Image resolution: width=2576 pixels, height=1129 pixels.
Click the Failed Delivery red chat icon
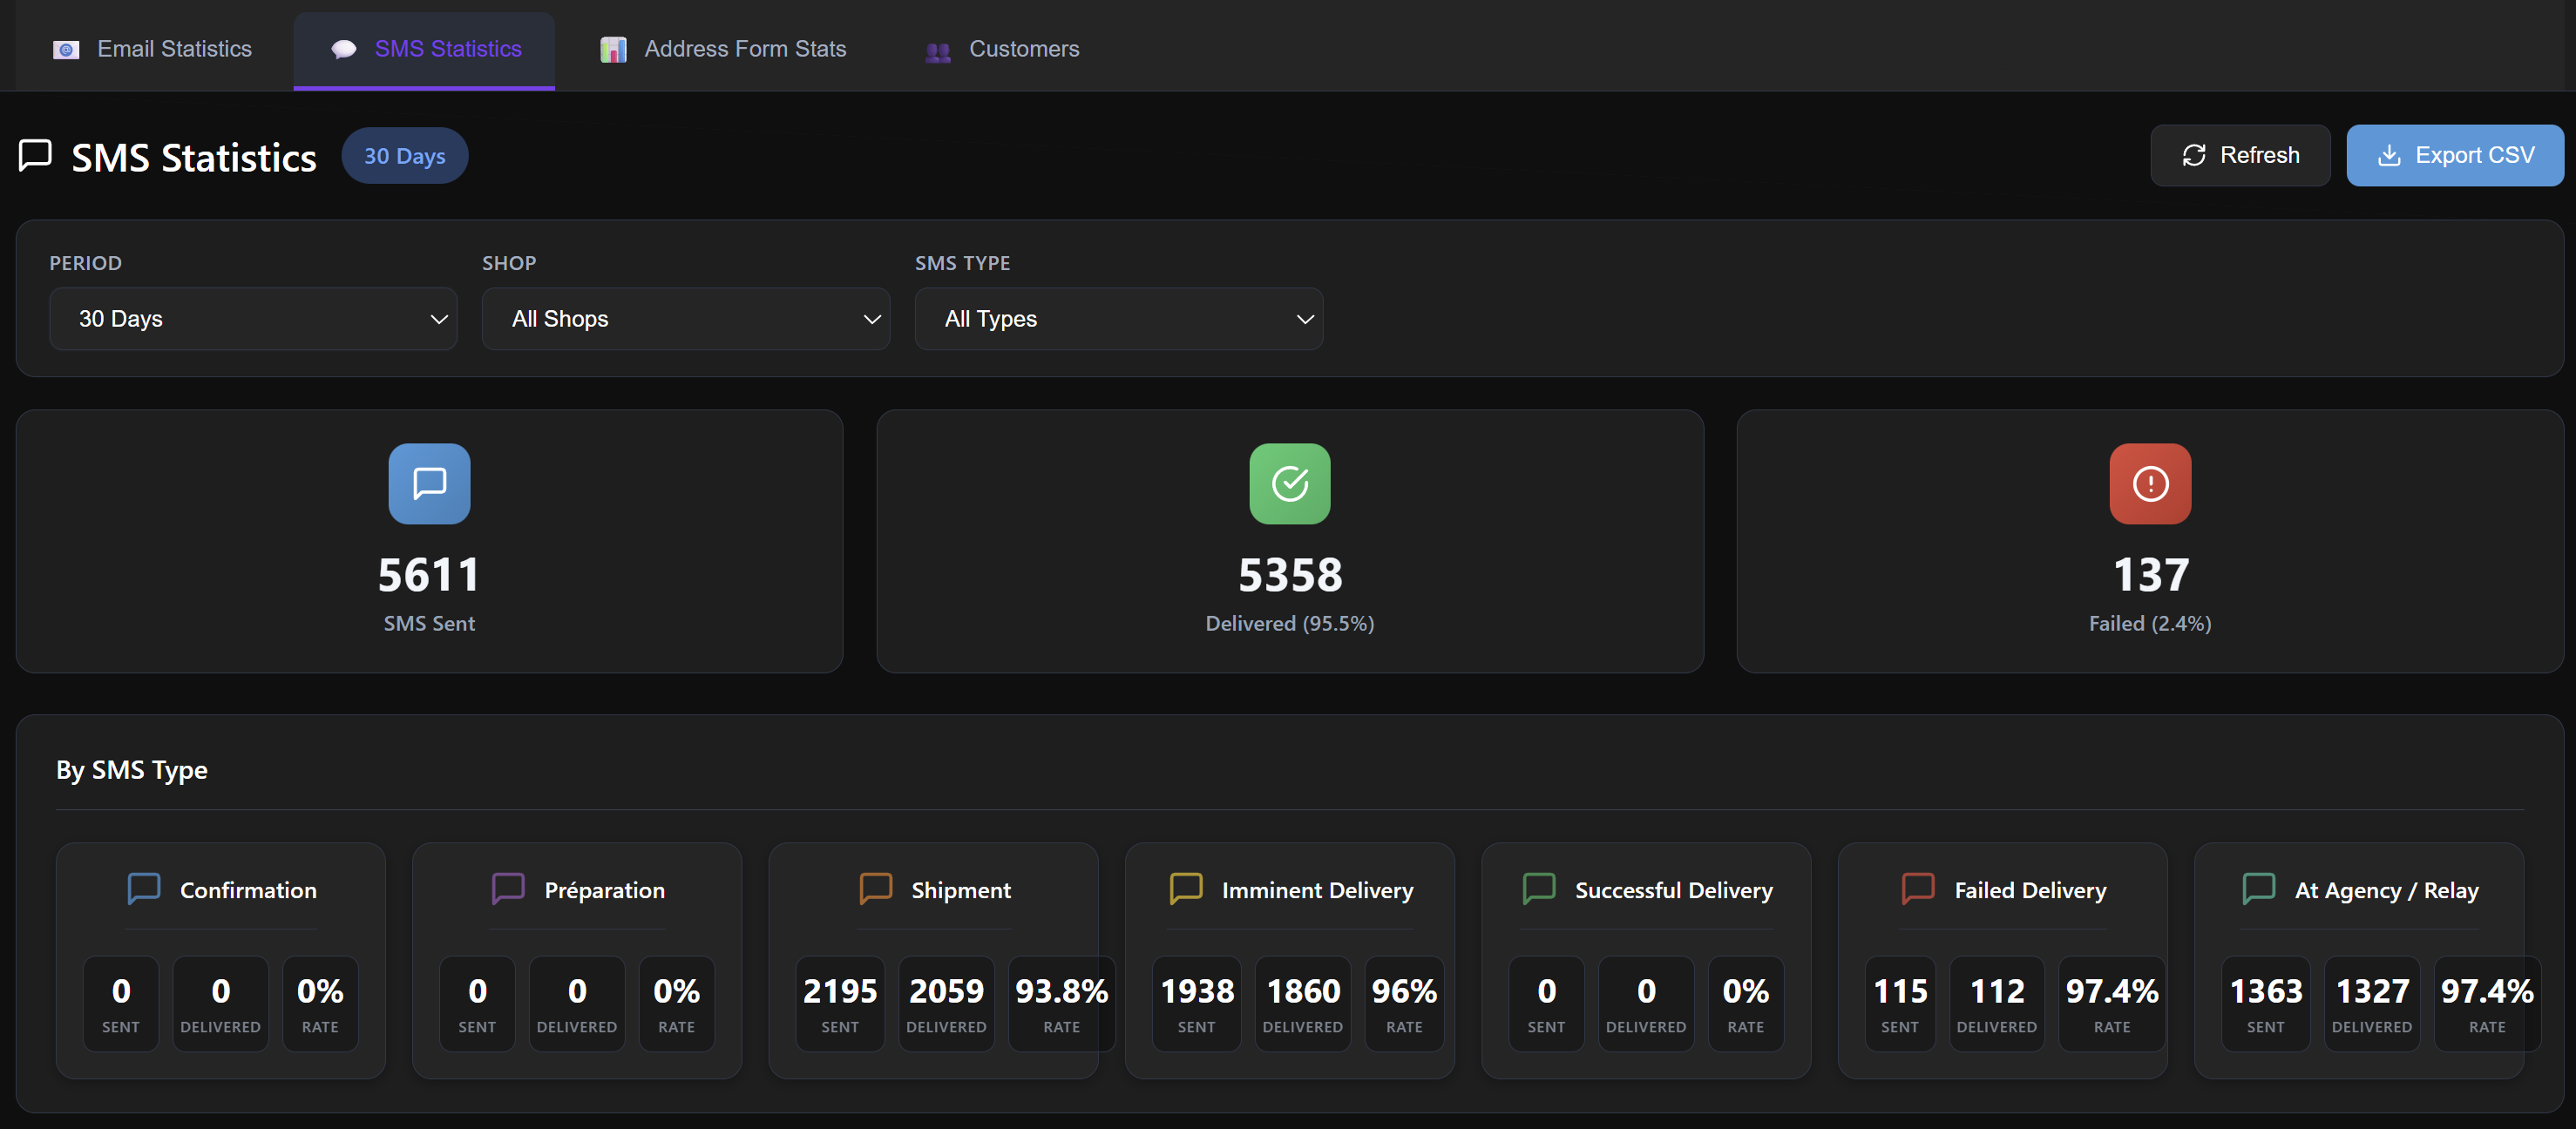coord(1918,888)
